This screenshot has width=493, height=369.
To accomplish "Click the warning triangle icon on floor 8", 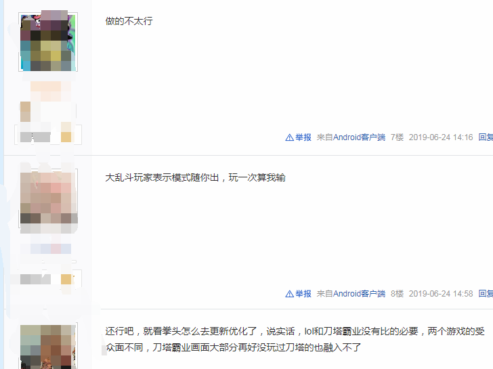I will (289, 294).
